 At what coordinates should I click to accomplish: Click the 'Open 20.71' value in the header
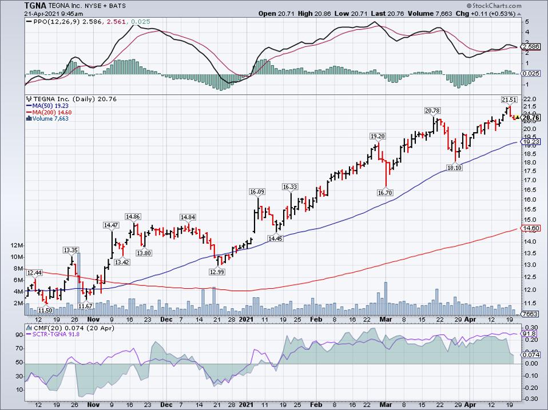pos(277,14)
